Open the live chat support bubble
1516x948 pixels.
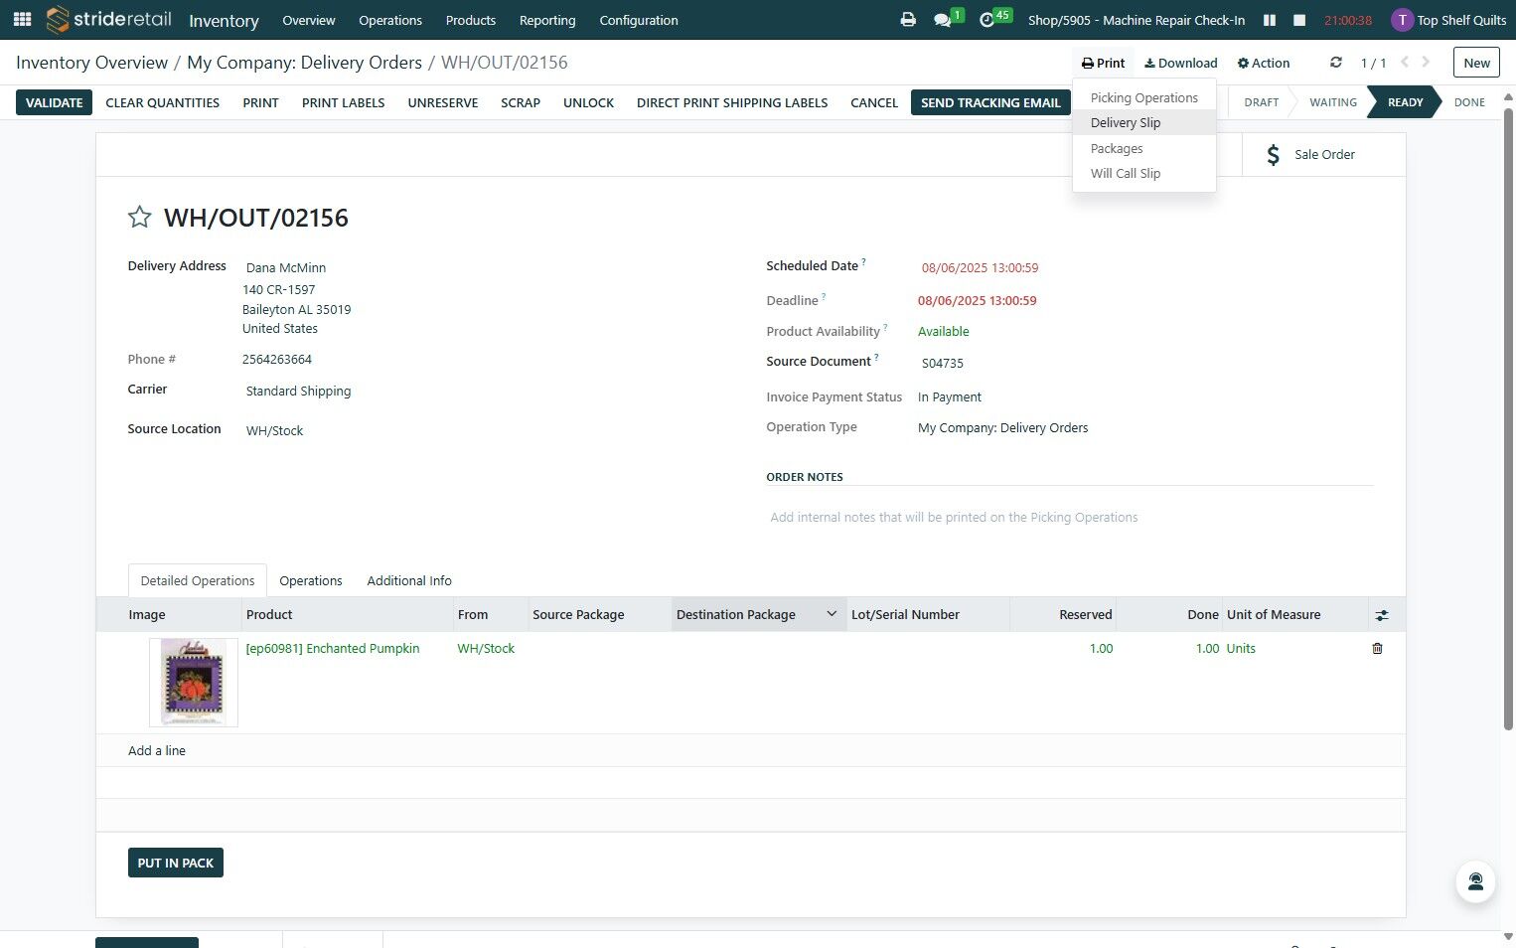point(1475,881)
